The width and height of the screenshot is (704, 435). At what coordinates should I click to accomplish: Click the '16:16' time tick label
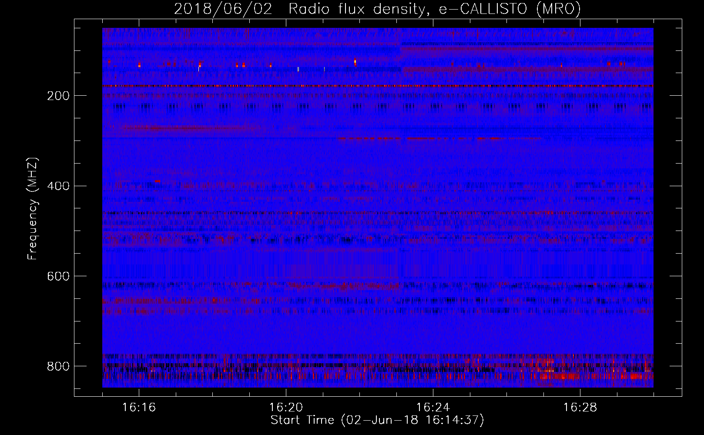139,408
